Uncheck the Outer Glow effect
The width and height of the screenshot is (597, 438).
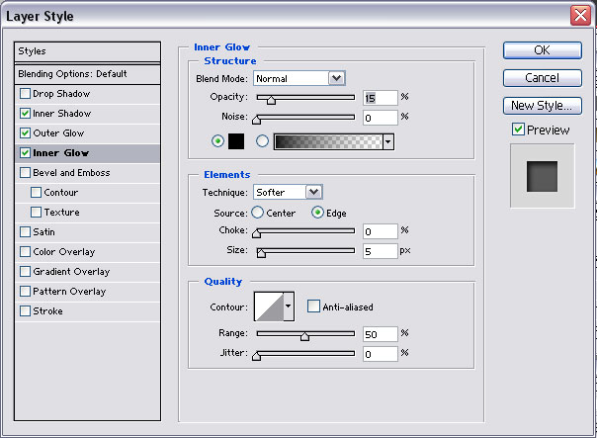pyautogui.click(x=25, y=133)
